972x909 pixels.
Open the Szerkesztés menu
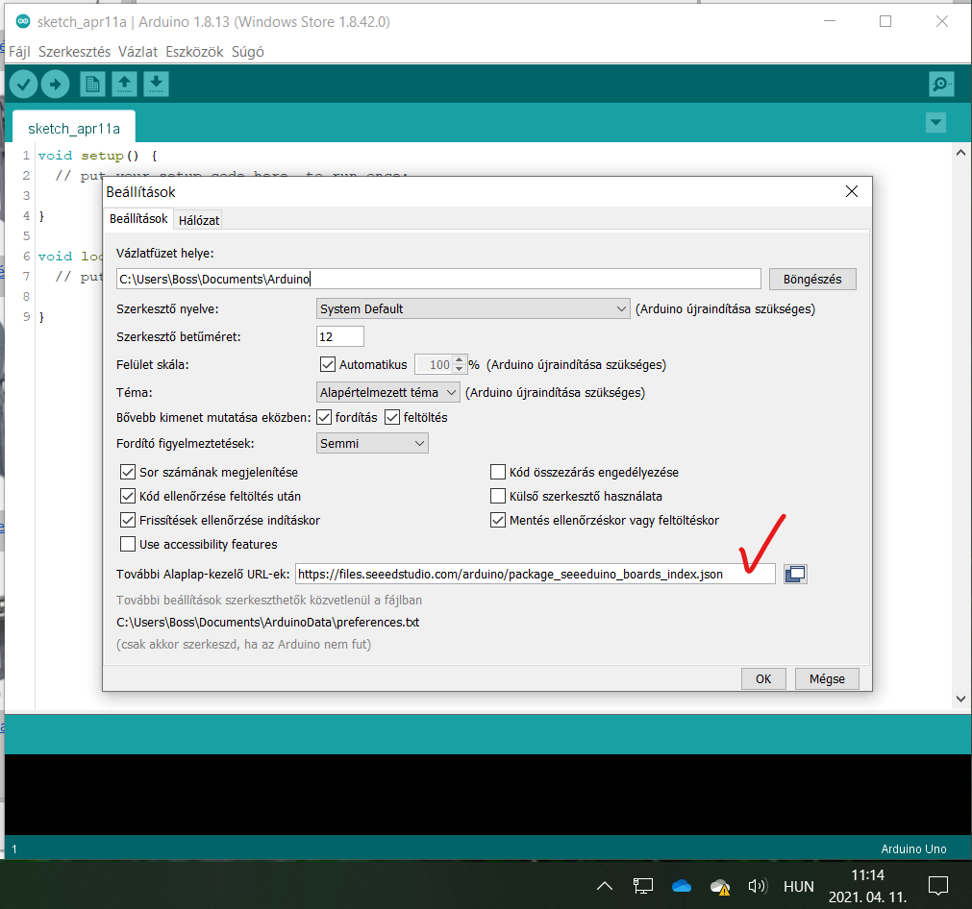pos(74,52)
